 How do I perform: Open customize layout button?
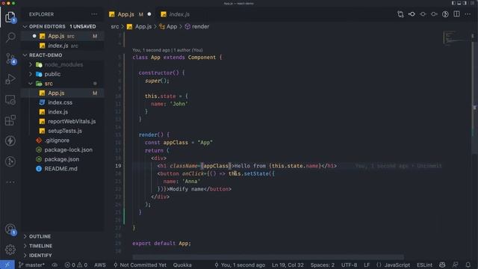coord(472,3)
